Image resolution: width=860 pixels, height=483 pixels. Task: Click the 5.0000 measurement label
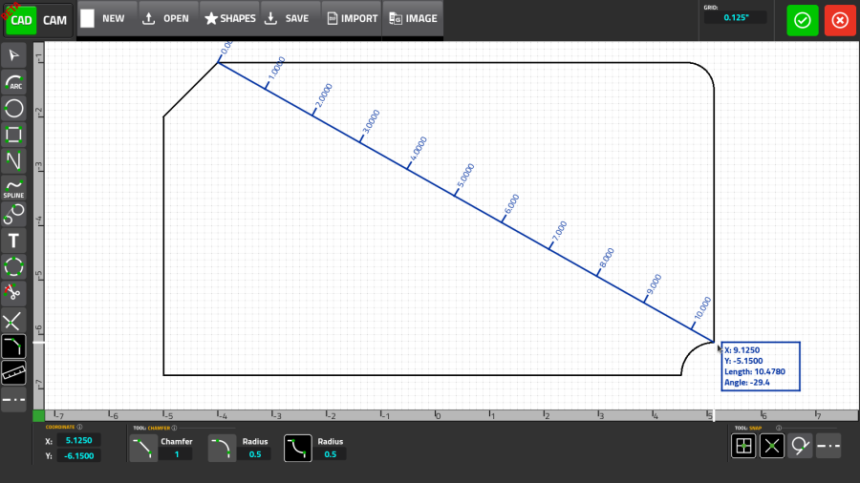click(465, 176)
